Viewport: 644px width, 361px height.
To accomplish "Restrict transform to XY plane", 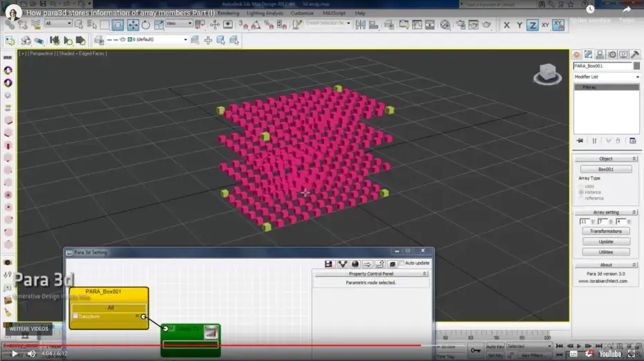I will click(545, 26).
